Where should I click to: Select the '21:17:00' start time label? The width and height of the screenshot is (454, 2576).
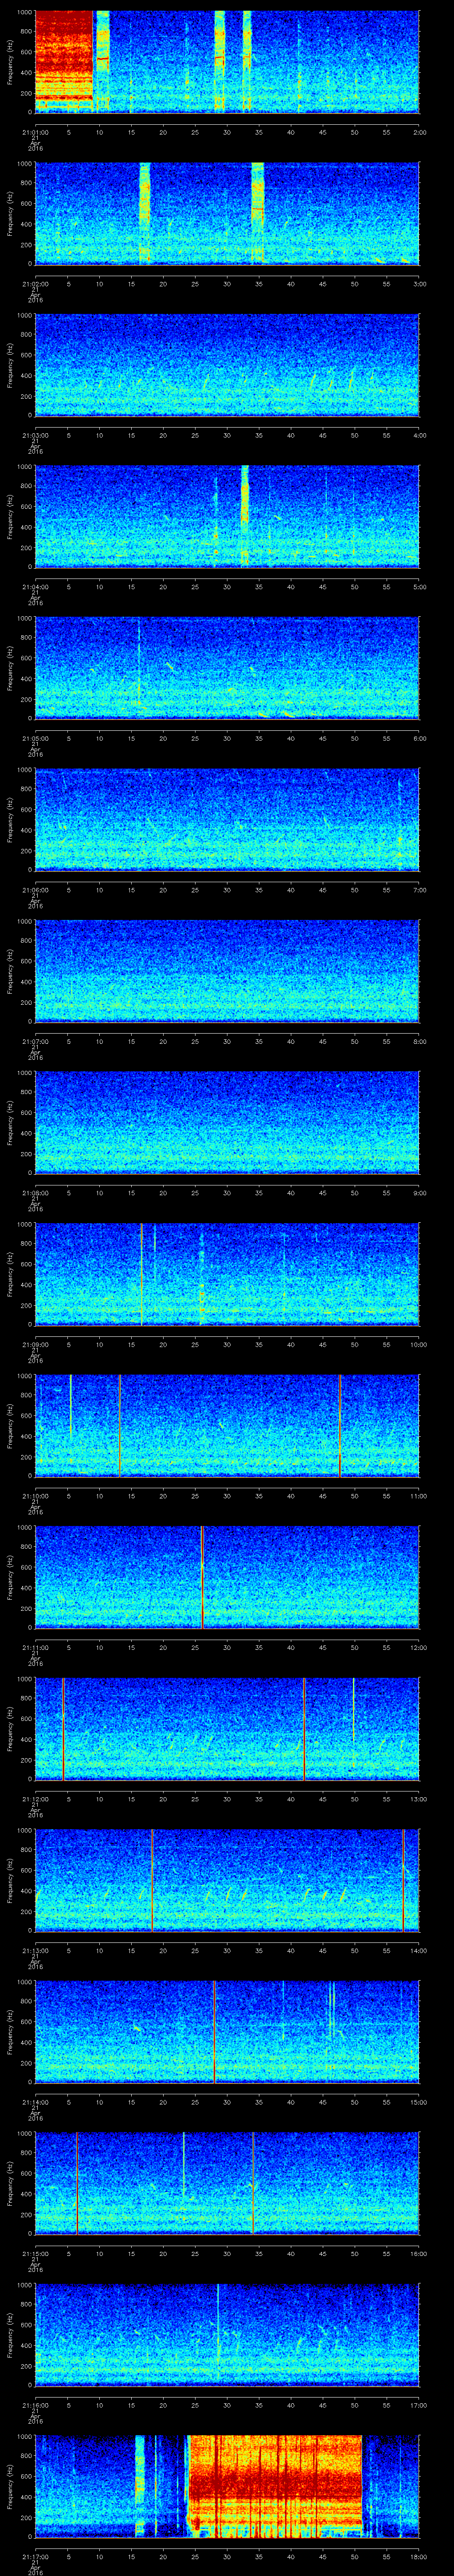coord(35,2556)
